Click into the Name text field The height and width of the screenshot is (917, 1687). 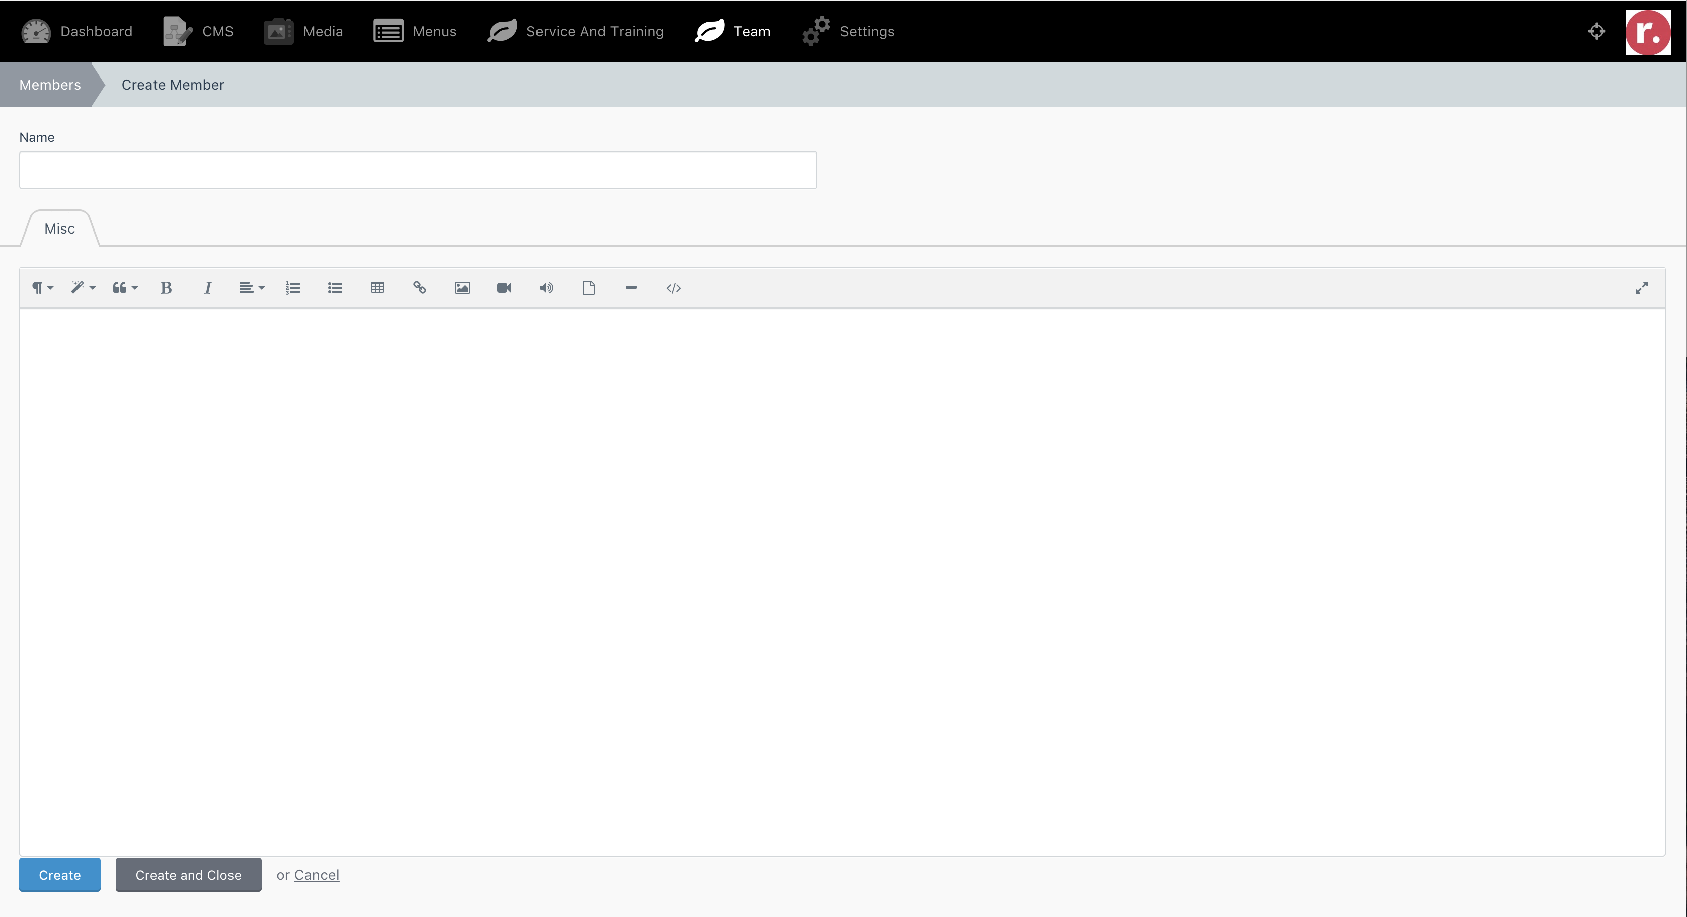coord(418,170)
